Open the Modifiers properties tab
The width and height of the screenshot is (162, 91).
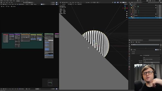tap(129, 58)
